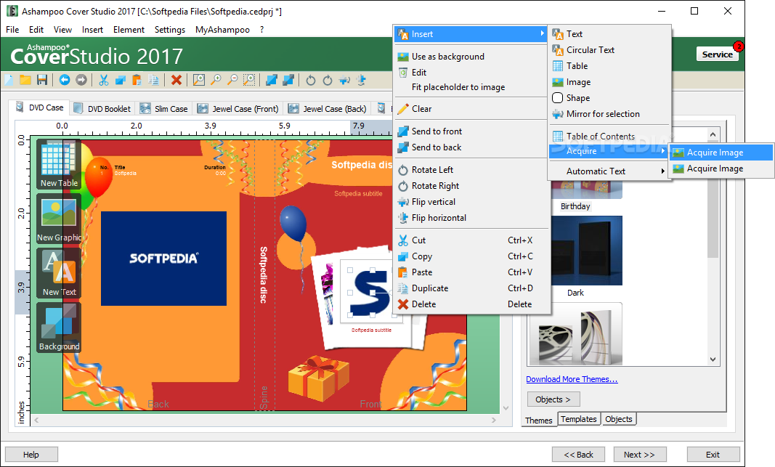Image resolution: width=775 pixels, height=467 pixels.
Task: Open the MyAshampoo menu
Action: pyautogui.click(x=222, y=30)
